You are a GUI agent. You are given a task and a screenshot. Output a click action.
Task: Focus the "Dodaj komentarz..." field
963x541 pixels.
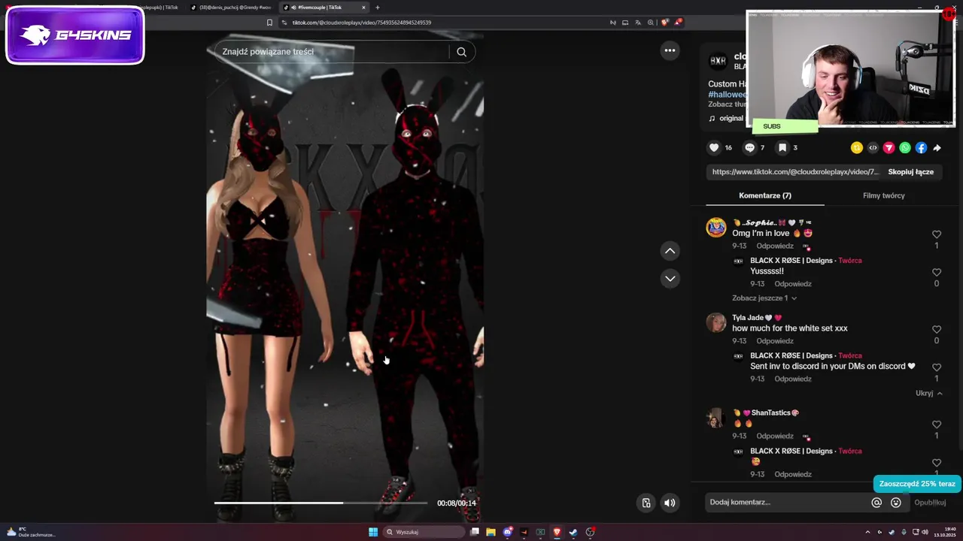(x=788, y=502)
